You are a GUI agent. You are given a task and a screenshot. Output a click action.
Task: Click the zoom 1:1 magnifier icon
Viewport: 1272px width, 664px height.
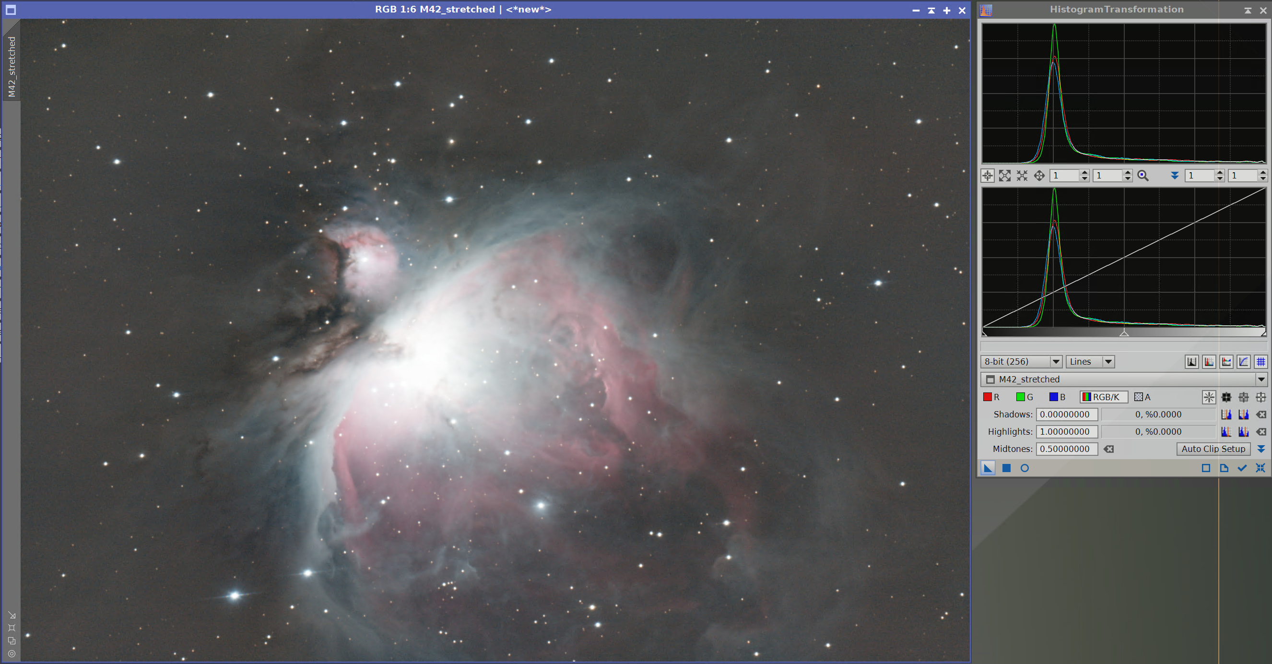coord(1142,176)
